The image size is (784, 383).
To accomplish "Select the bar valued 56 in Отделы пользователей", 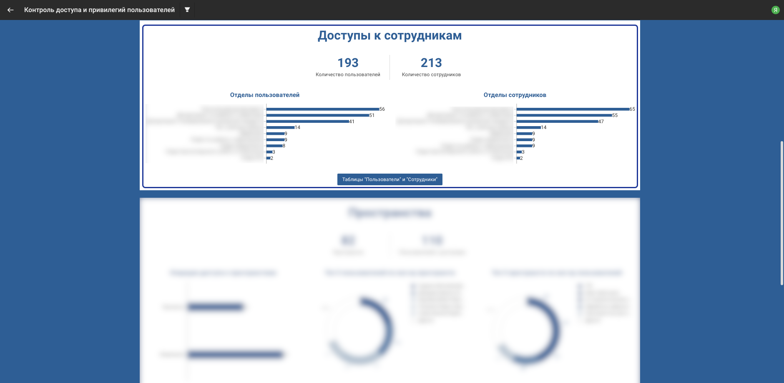I will click(322, 109).
